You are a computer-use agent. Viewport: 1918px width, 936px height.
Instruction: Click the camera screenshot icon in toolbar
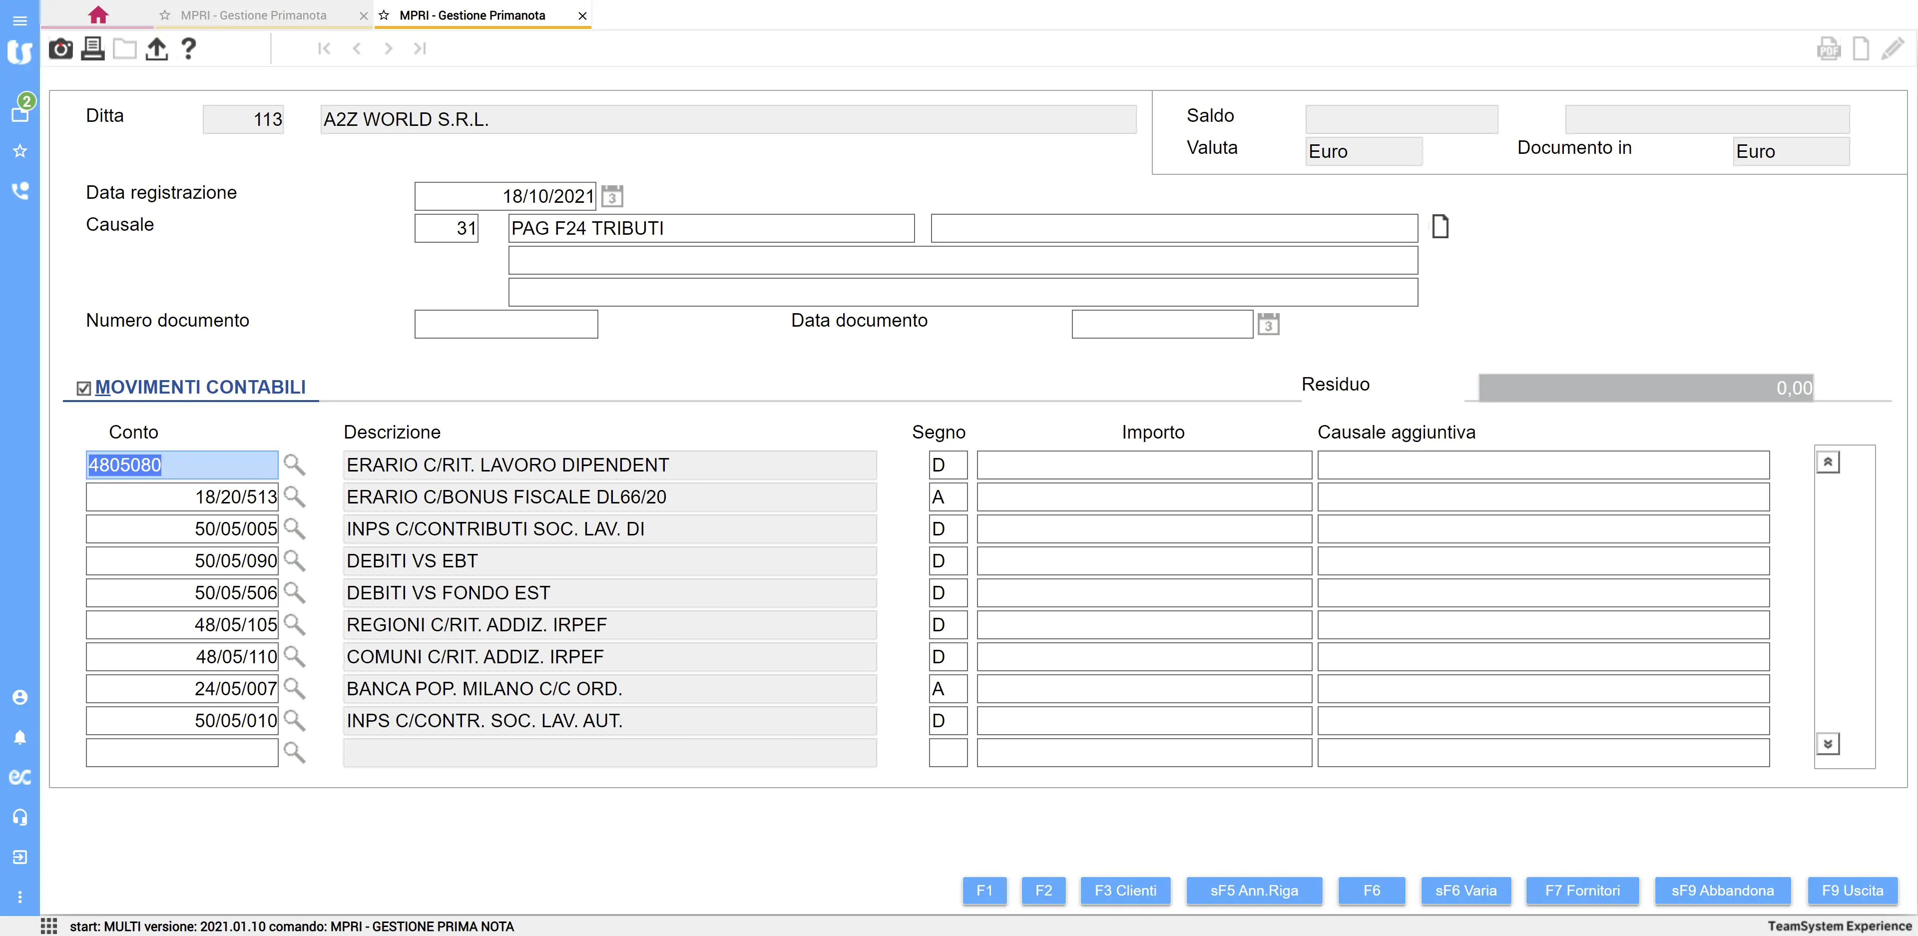[x=60, y=49]
